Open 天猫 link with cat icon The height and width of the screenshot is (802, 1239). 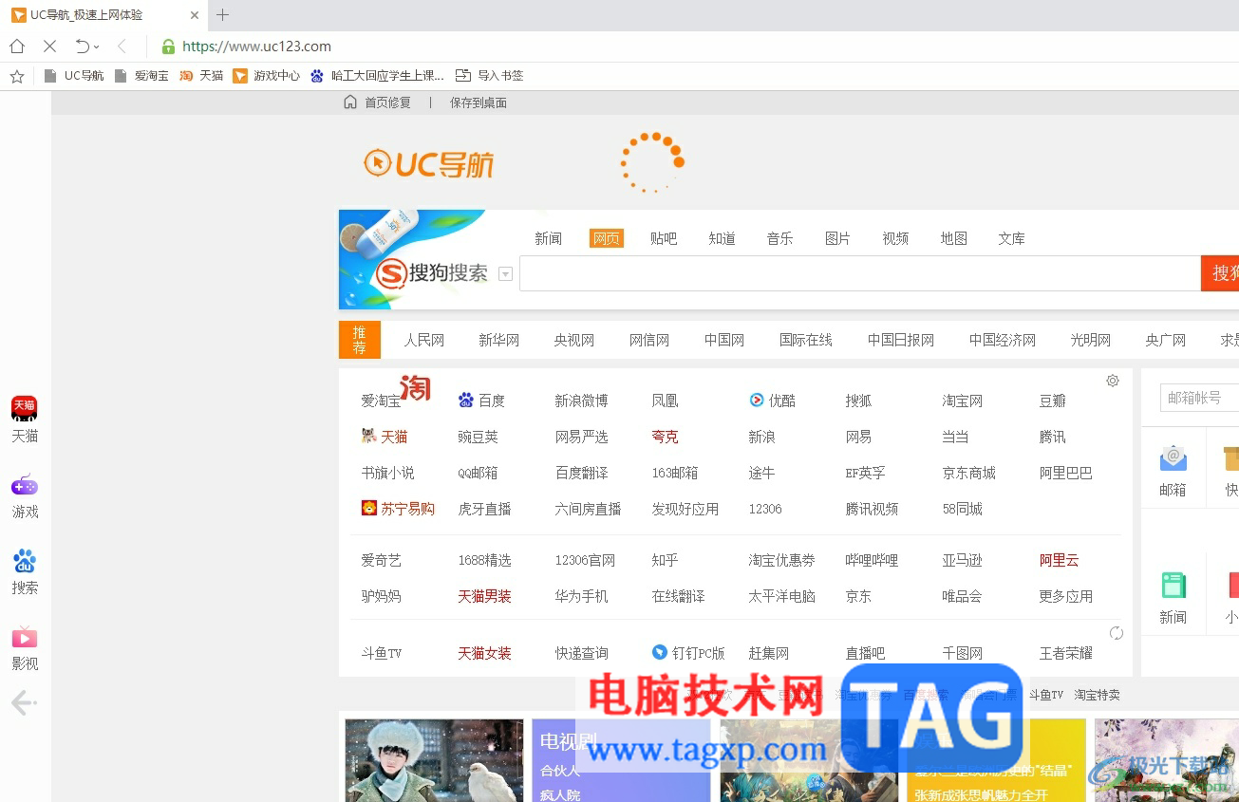point(385,437)
